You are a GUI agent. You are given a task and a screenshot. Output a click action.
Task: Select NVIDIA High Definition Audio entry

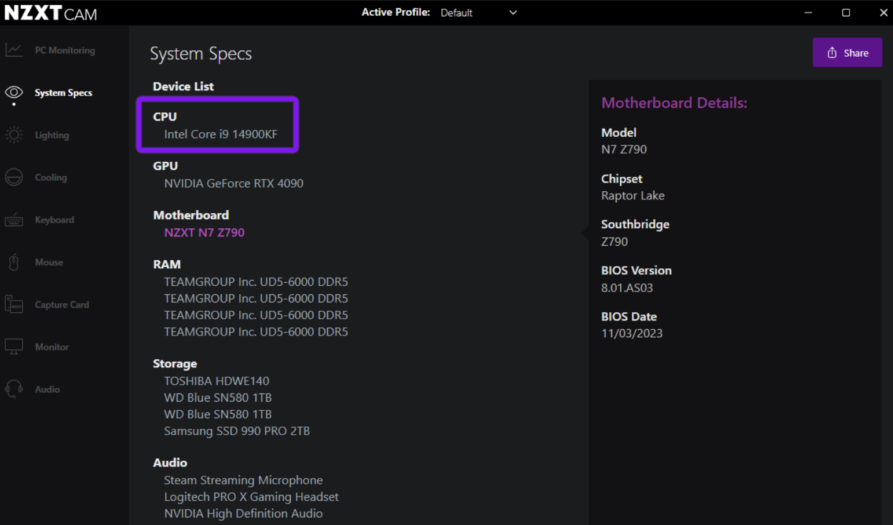point(243,514)
